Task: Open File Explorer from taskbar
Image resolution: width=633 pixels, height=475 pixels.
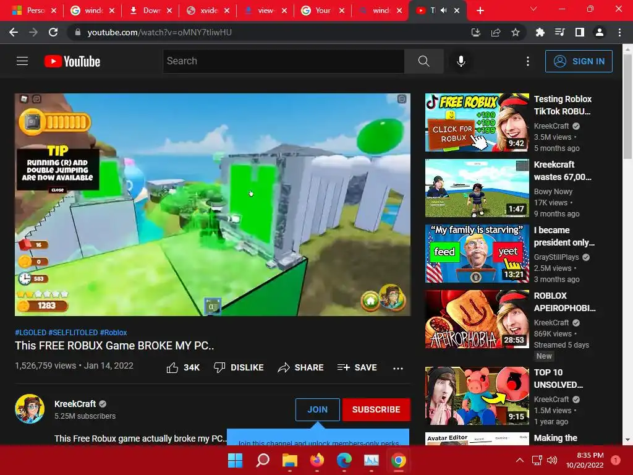Action: pyautogui.click(x=289, y=460)
